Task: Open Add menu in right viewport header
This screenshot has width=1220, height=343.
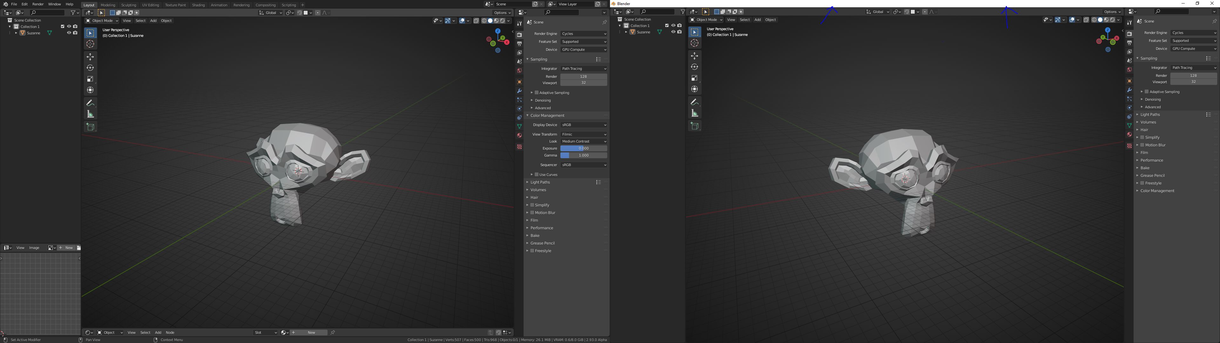Action: pos(757,20)
